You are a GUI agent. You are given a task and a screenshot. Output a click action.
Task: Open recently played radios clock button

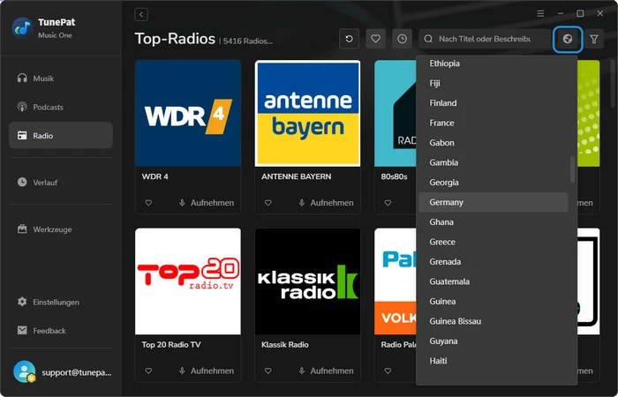pyautogui.click(x=402, y=39)
